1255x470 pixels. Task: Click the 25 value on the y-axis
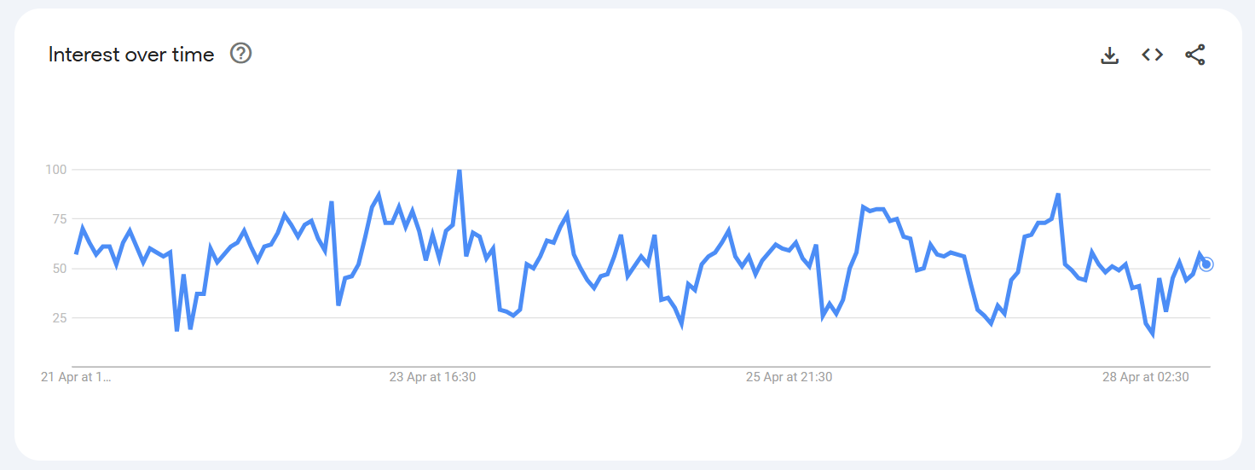point(55,318)
